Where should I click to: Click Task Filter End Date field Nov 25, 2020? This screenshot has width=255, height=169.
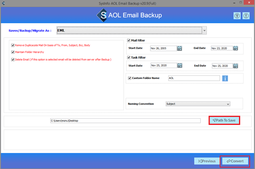(x=222, y=66)
